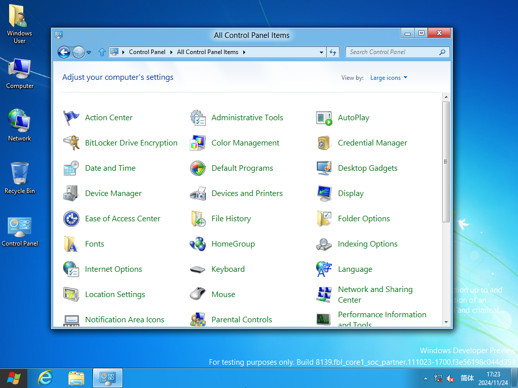
Task: Open the Keyboard link
Action: click(228, 269)
